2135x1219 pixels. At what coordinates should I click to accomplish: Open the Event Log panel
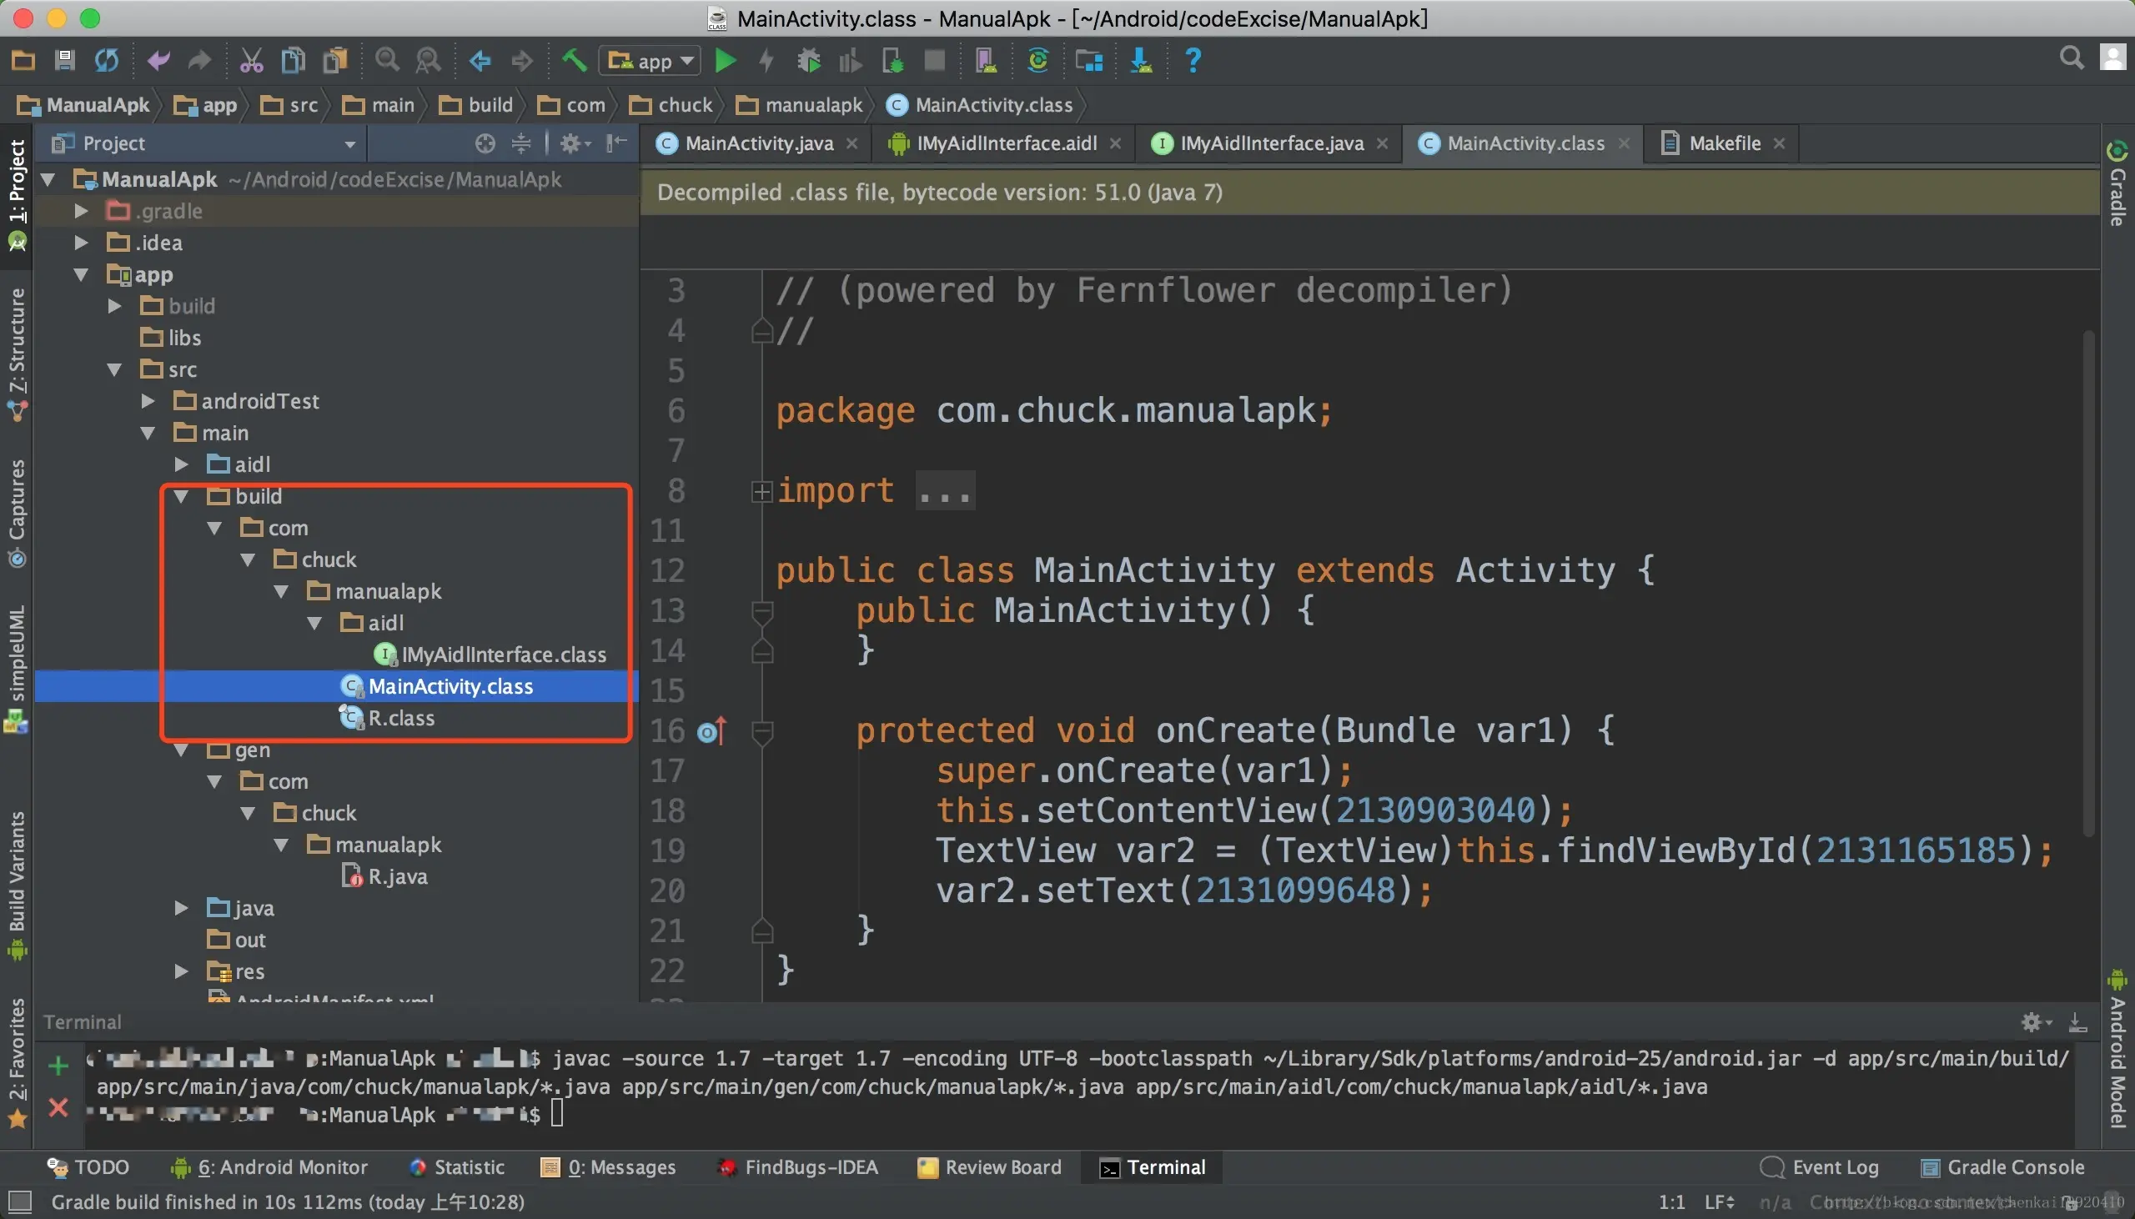1820,1167
